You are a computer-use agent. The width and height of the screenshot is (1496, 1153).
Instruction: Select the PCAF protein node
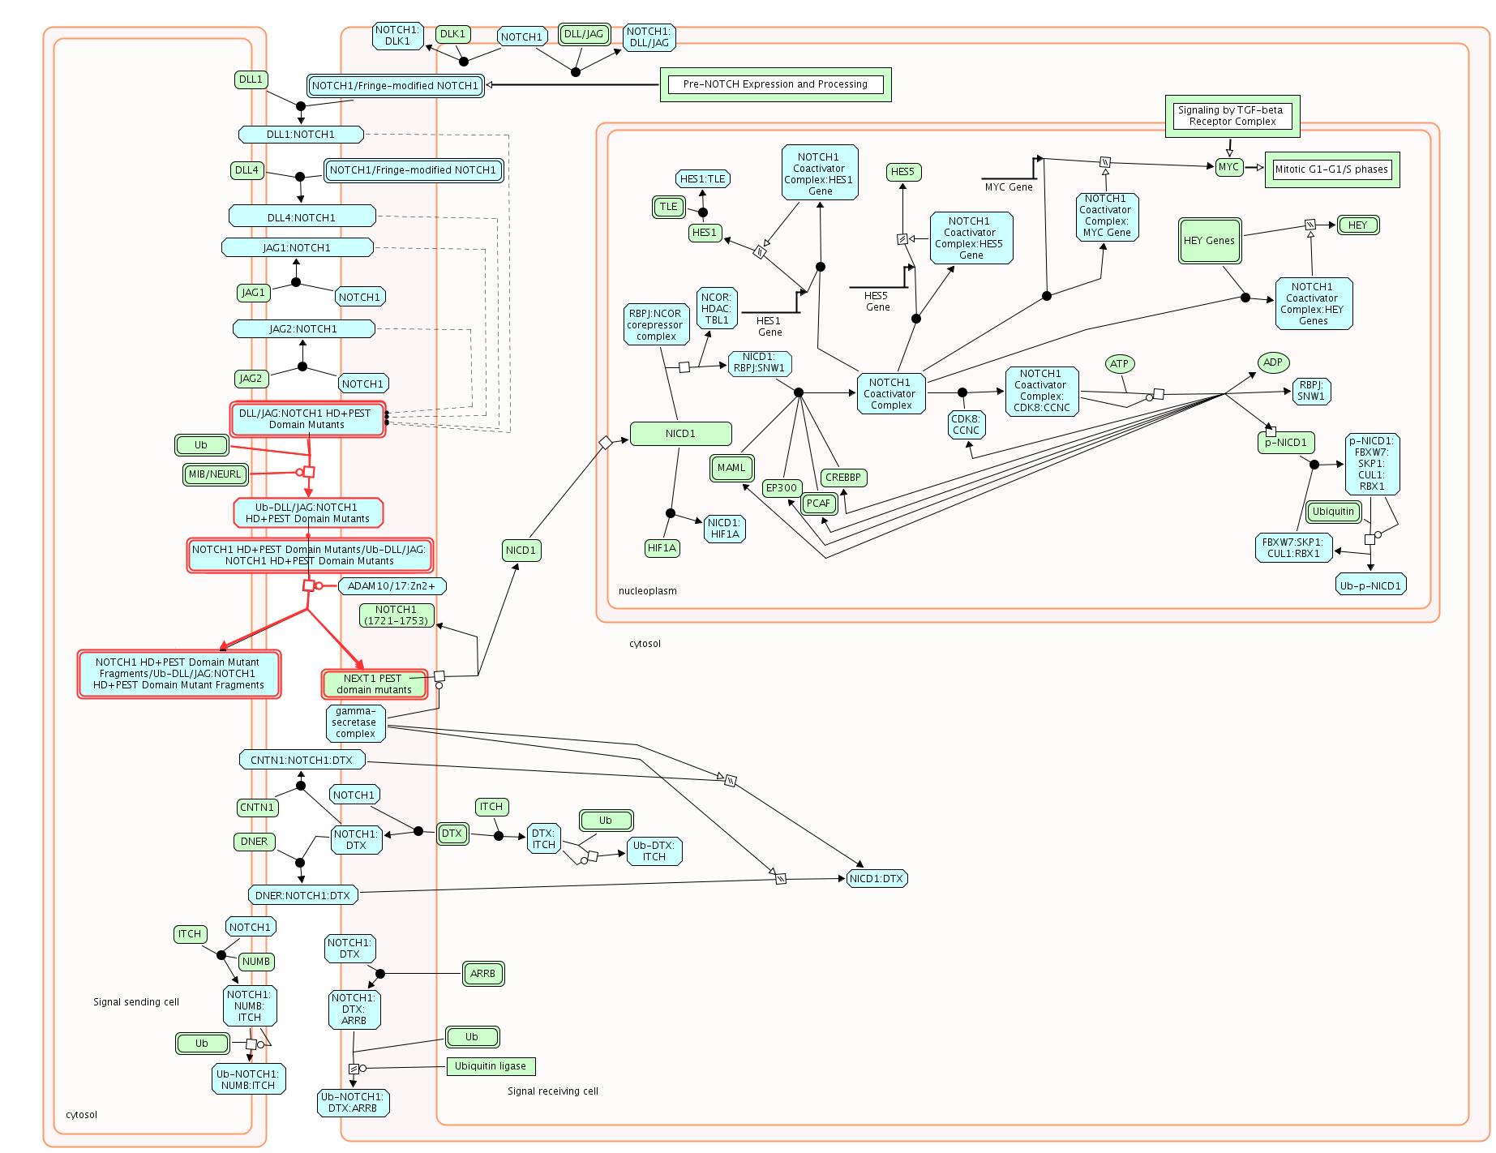(x=818, y=504)
